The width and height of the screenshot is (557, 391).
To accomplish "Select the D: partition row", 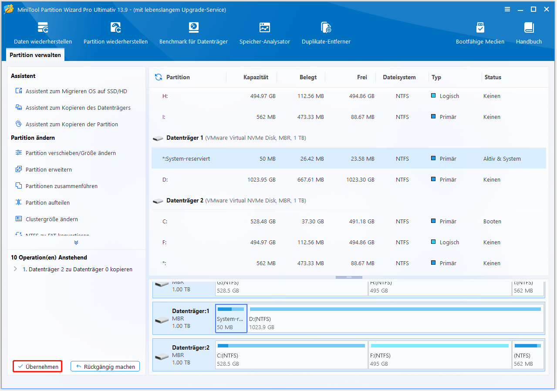I will pyautogui.click(x=348, y=179).
